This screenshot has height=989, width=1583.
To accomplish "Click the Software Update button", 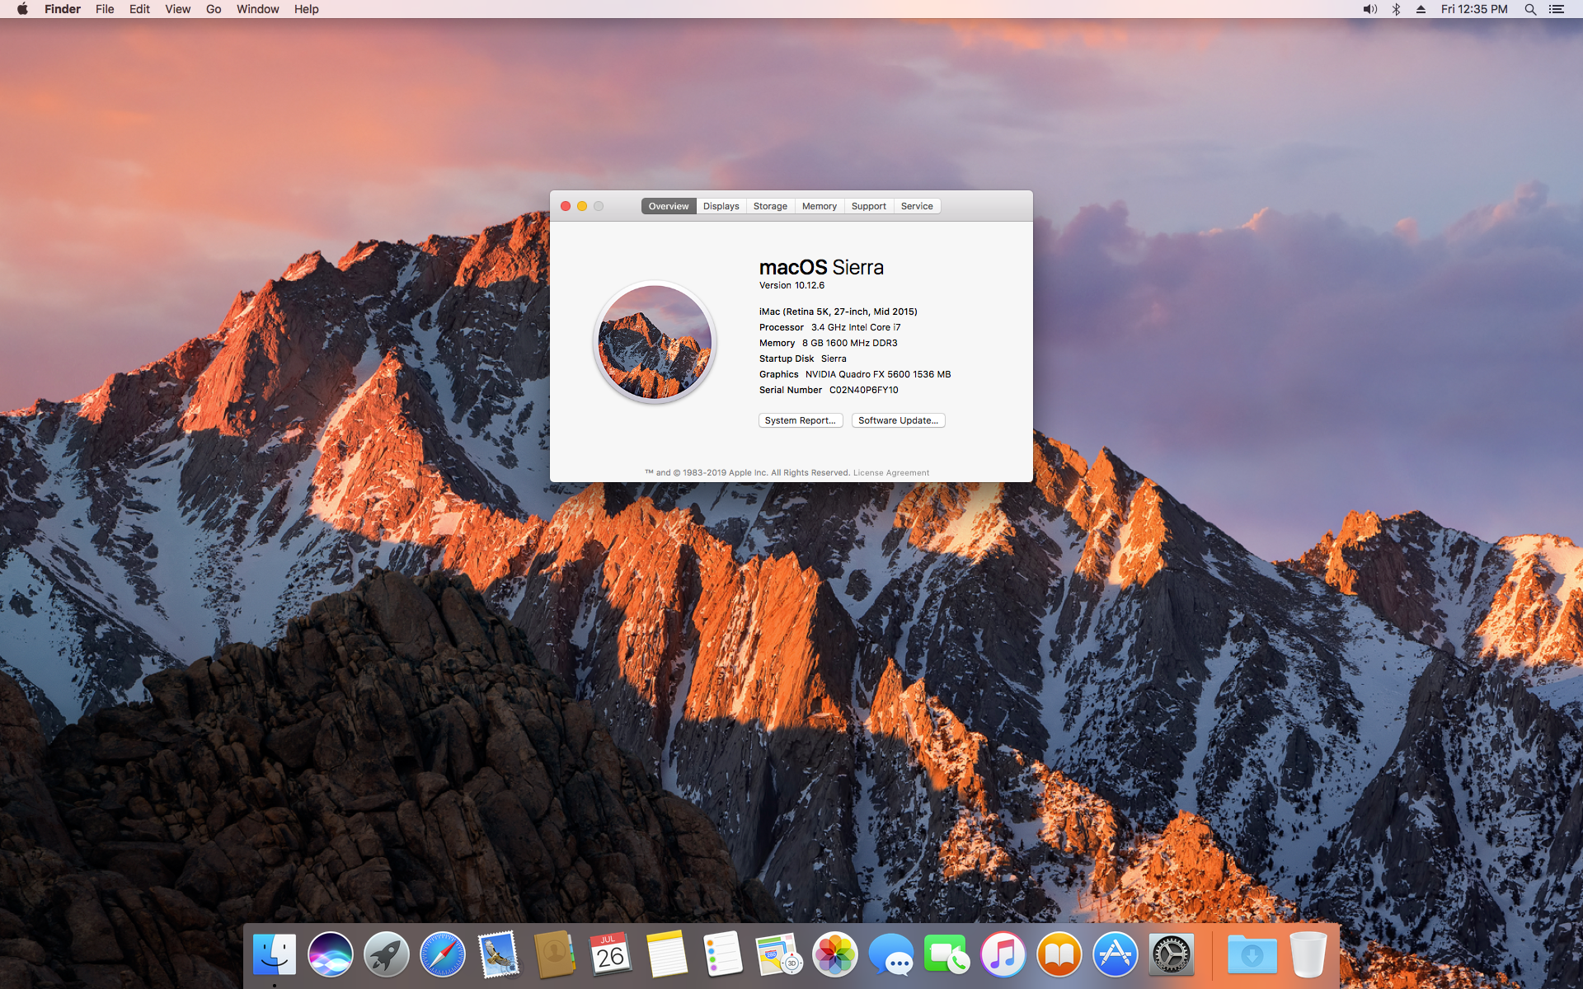I will (x=898, y=420).
